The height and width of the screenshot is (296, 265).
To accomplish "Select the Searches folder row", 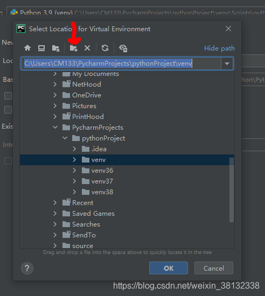I will point(127,224).
